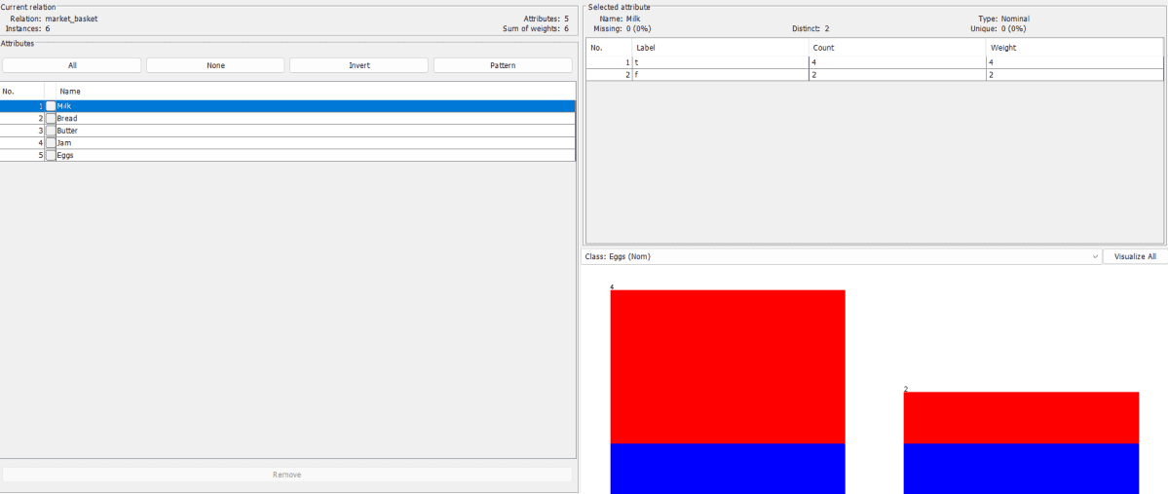Click blue segment of the shorter histogram bar

[x=1021, y=469]
